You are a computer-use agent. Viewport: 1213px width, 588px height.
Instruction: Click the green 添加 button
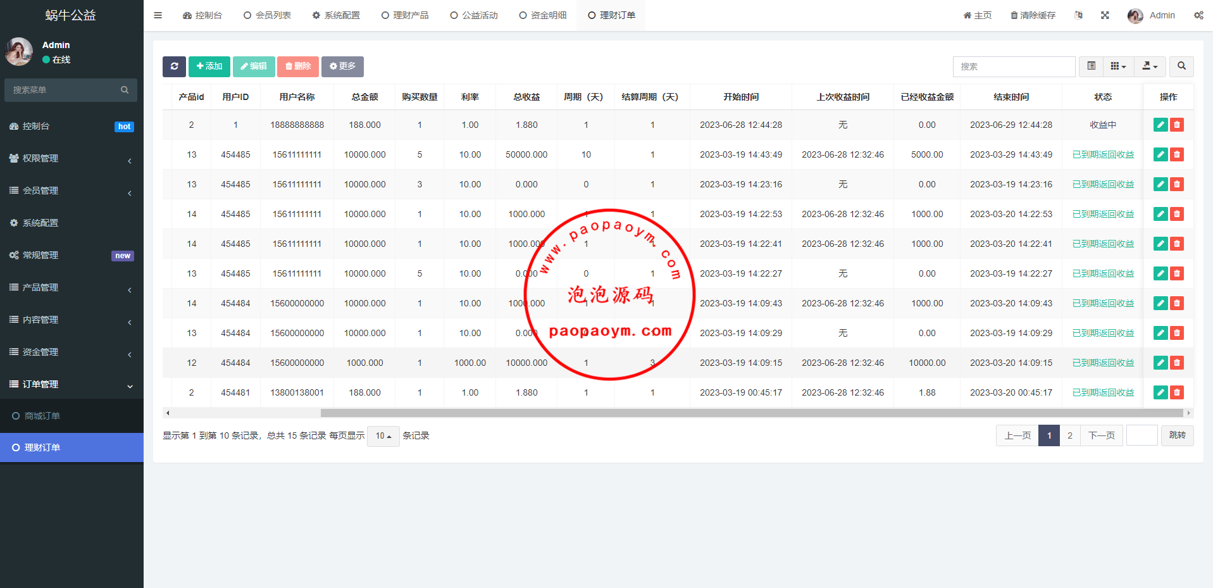209,66
